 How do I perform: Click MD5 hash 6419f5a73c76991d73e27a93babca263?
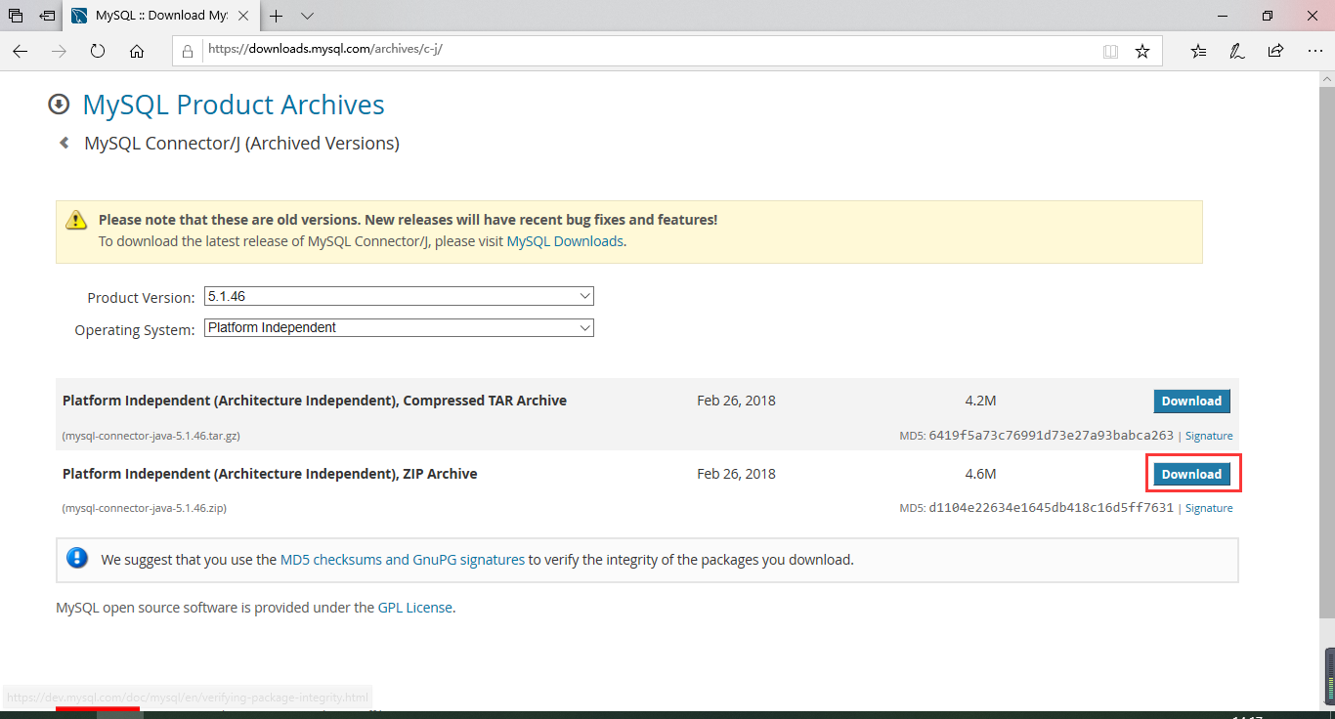[1052, 436]
